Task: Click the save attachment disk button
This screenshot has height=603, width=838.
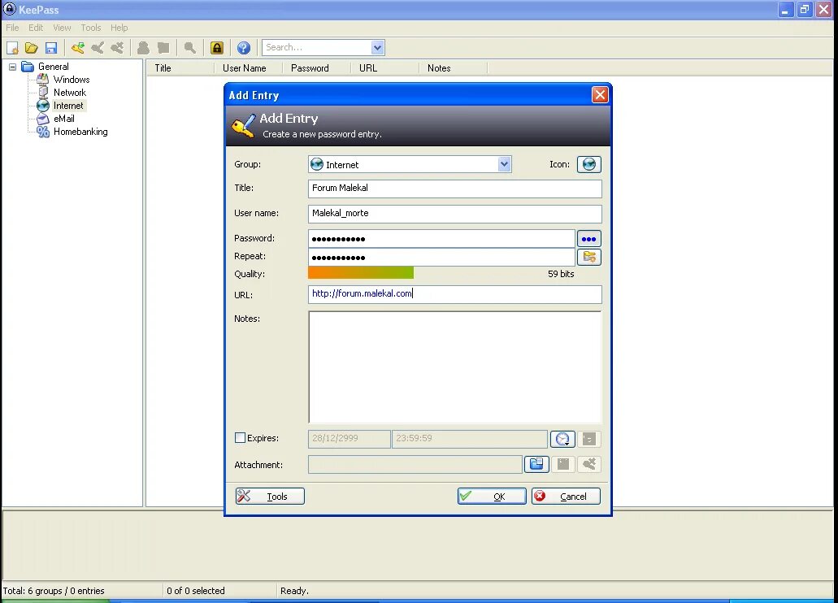Action: [x=562, y=464]
